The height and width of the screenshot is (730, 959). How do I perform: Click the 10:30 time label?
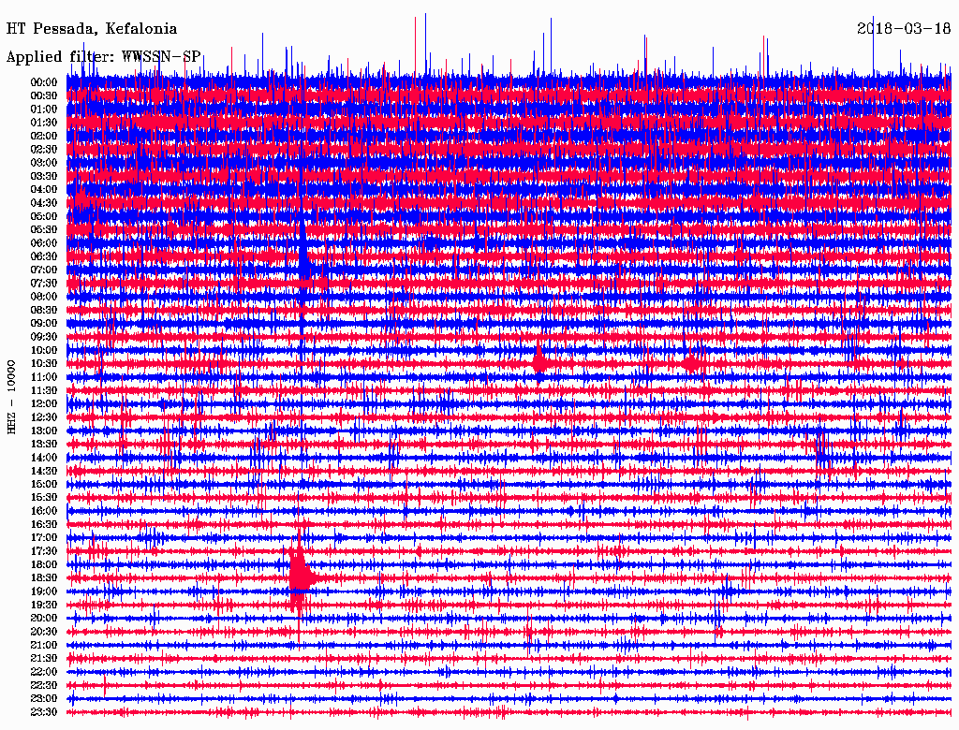(x=44, y=363)
